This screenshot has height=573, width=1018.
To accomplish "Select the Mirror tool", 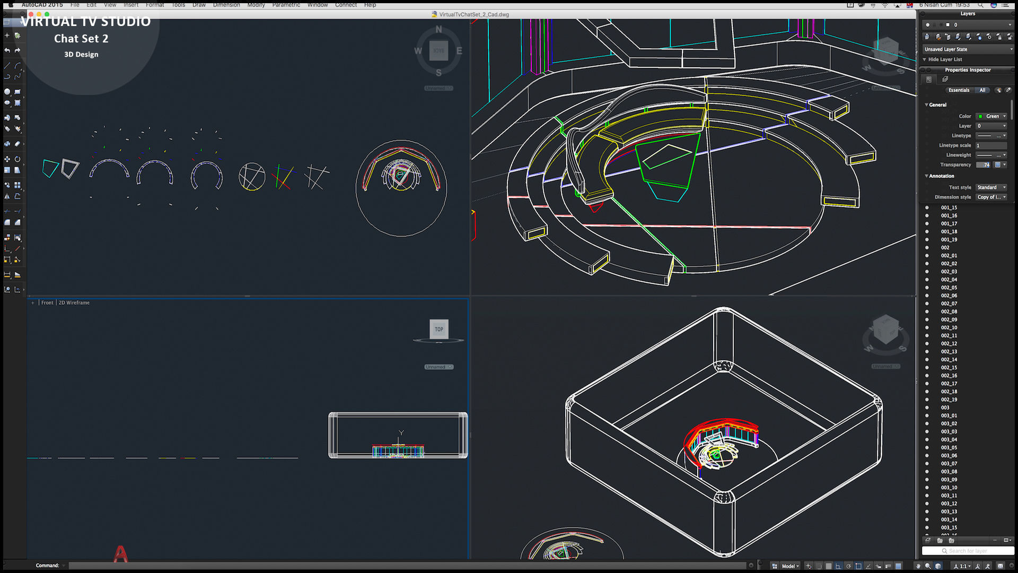I will click(x=7, y=196).
